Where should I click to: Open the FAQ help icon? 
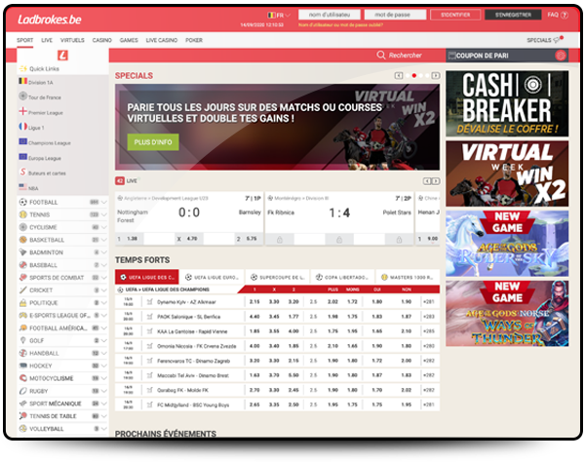565,15
